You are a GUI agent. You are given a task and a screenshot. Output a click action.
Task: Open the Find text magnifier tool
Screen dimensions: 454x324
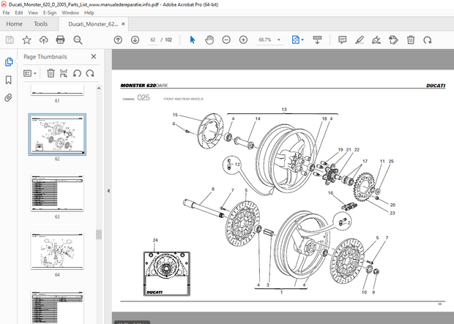pyautogui.click(x=78, y=40)
